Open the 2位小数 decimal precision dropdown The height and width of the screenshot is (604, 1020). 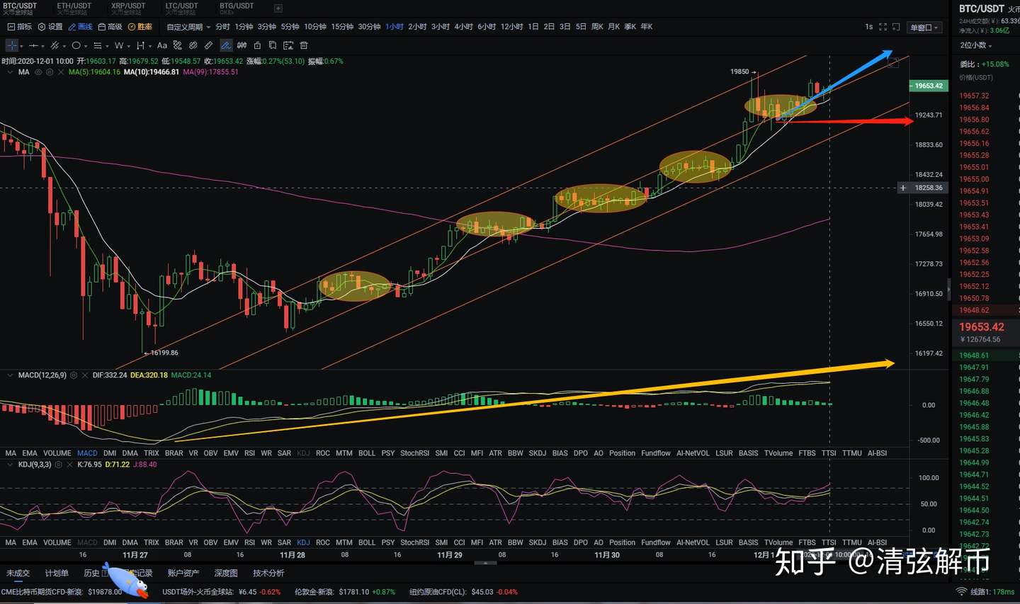click(x=976, y=45)
